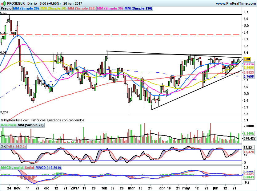Click the 5,1 price axis label
The image size is (257, 191).
click(x=246, y=120)
